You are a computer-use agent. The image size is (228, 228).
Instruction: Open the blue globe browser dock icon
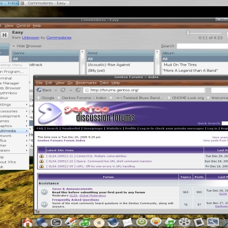click(x=113, y=222)
